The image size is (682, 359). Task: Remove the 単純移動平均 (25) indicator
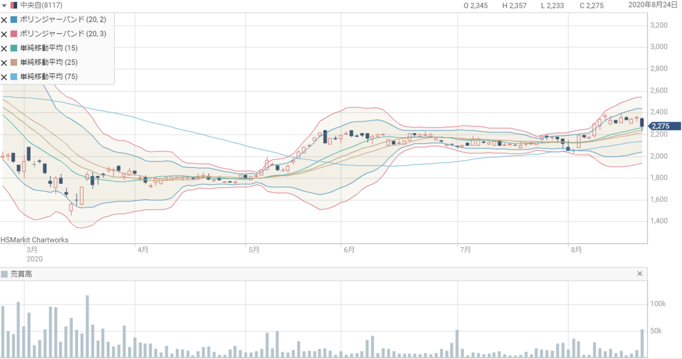4,62
